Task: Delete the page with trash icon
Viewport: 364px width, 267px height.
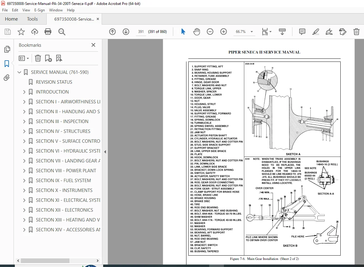Action: (x=356, y=32)
